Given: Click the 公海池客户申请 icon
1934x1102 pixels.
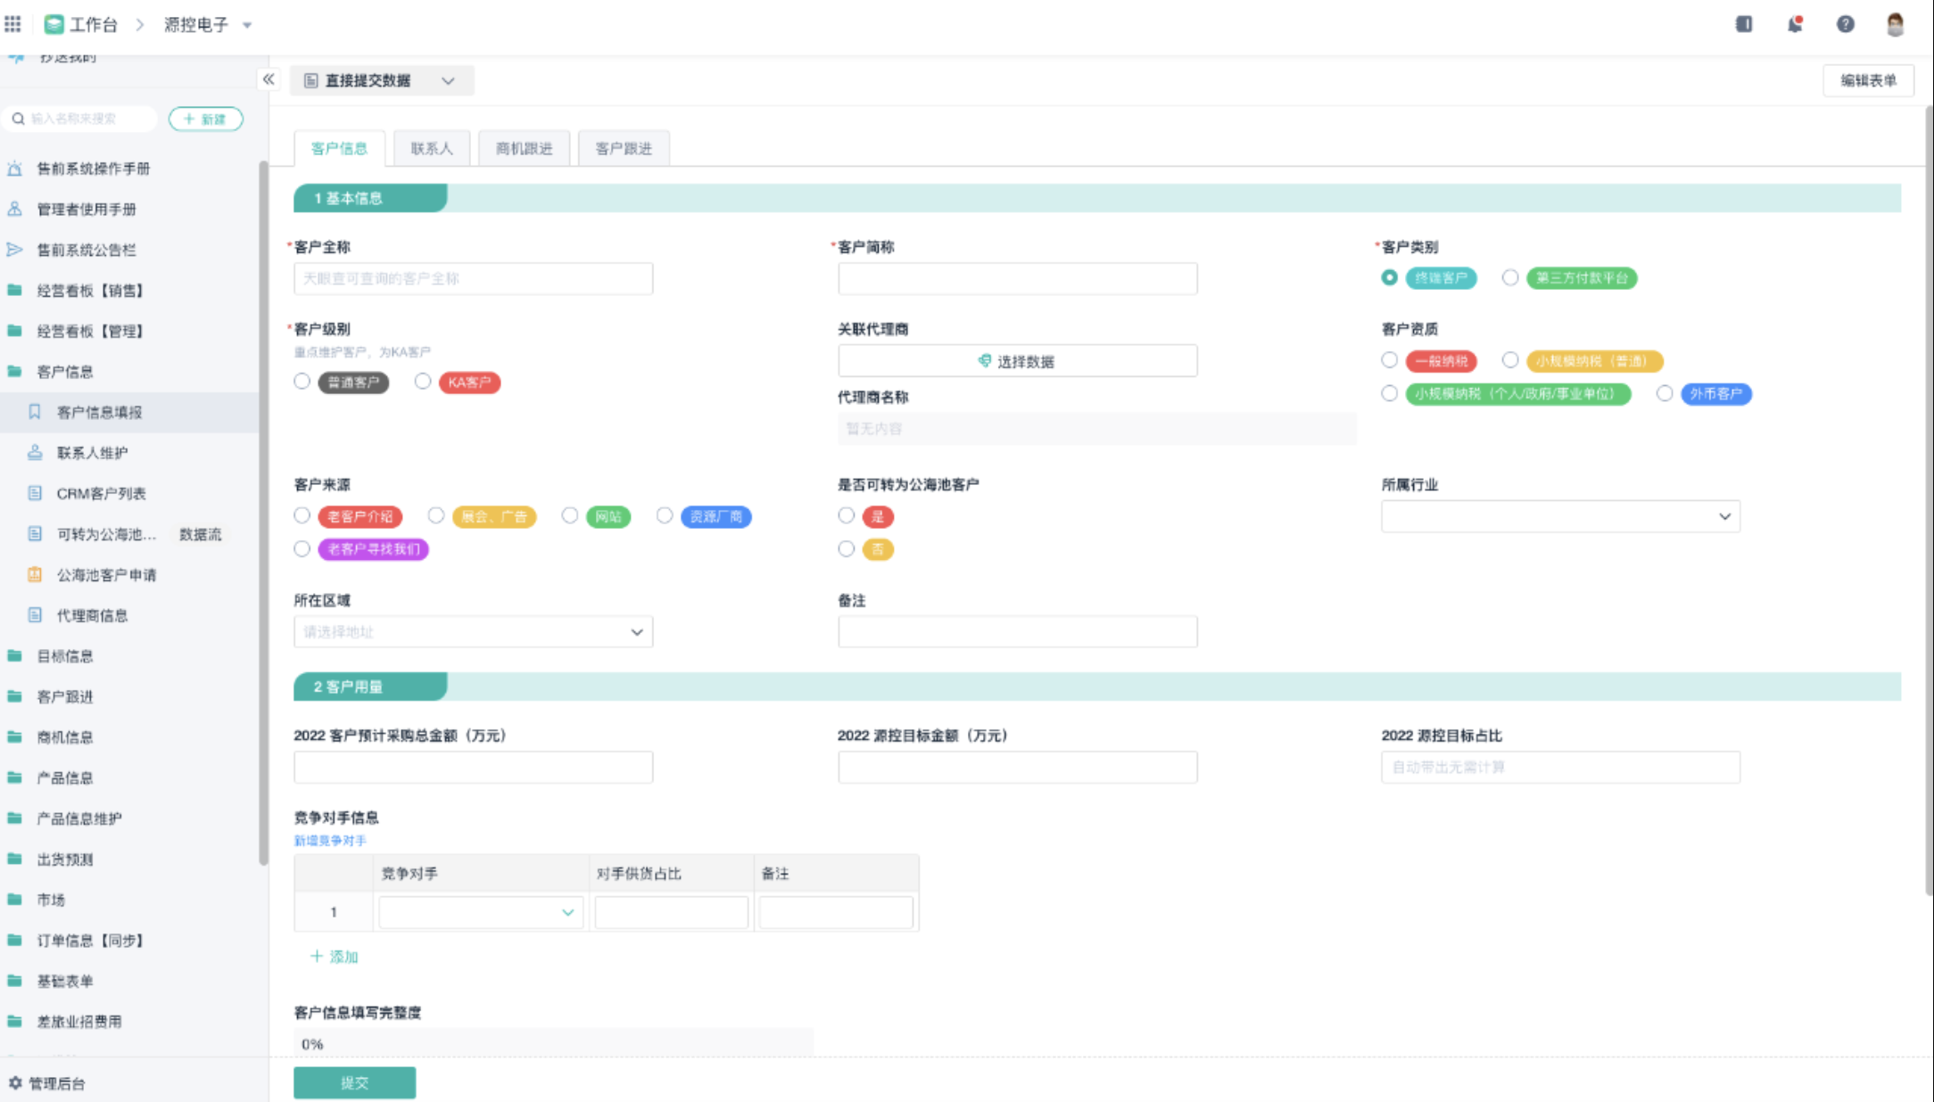Looking at the screenshot, I should (35, 574).
